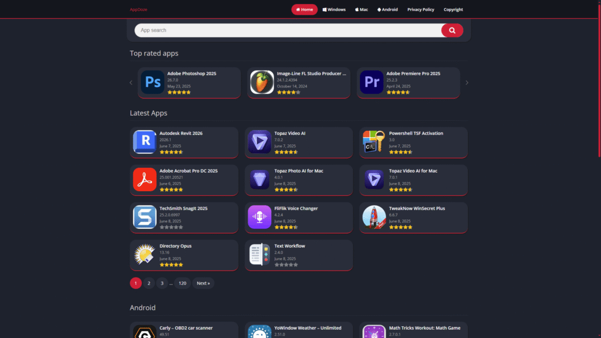The width and height of the screenshot is (601, 338).
Task: Click the Text Workflow icon
Action: click(259, 255)
